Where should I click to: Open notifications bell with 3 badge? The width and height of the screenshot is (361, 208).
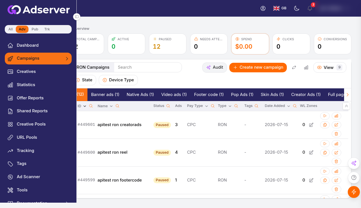click(x=310, y=8)
